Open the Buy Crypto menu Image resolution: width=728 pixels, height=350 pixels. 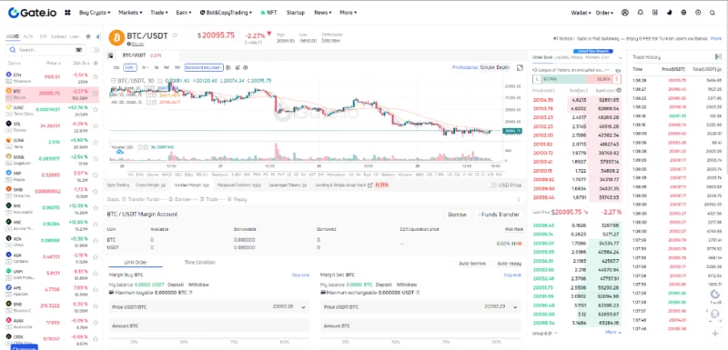pos(95,13)
